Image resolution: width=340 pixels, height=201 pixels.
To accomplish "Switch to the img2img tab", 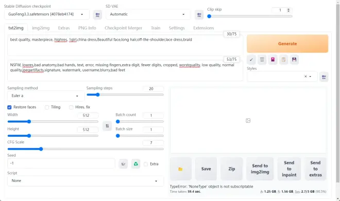I will 41,28.
